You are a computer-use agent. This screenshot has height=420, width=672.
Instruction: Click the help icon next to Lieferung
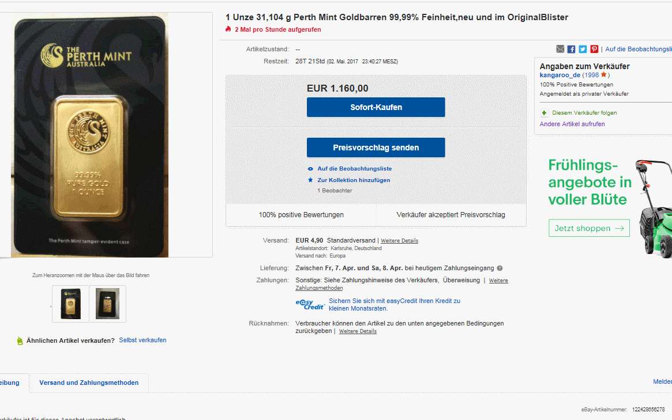(500, 268)
